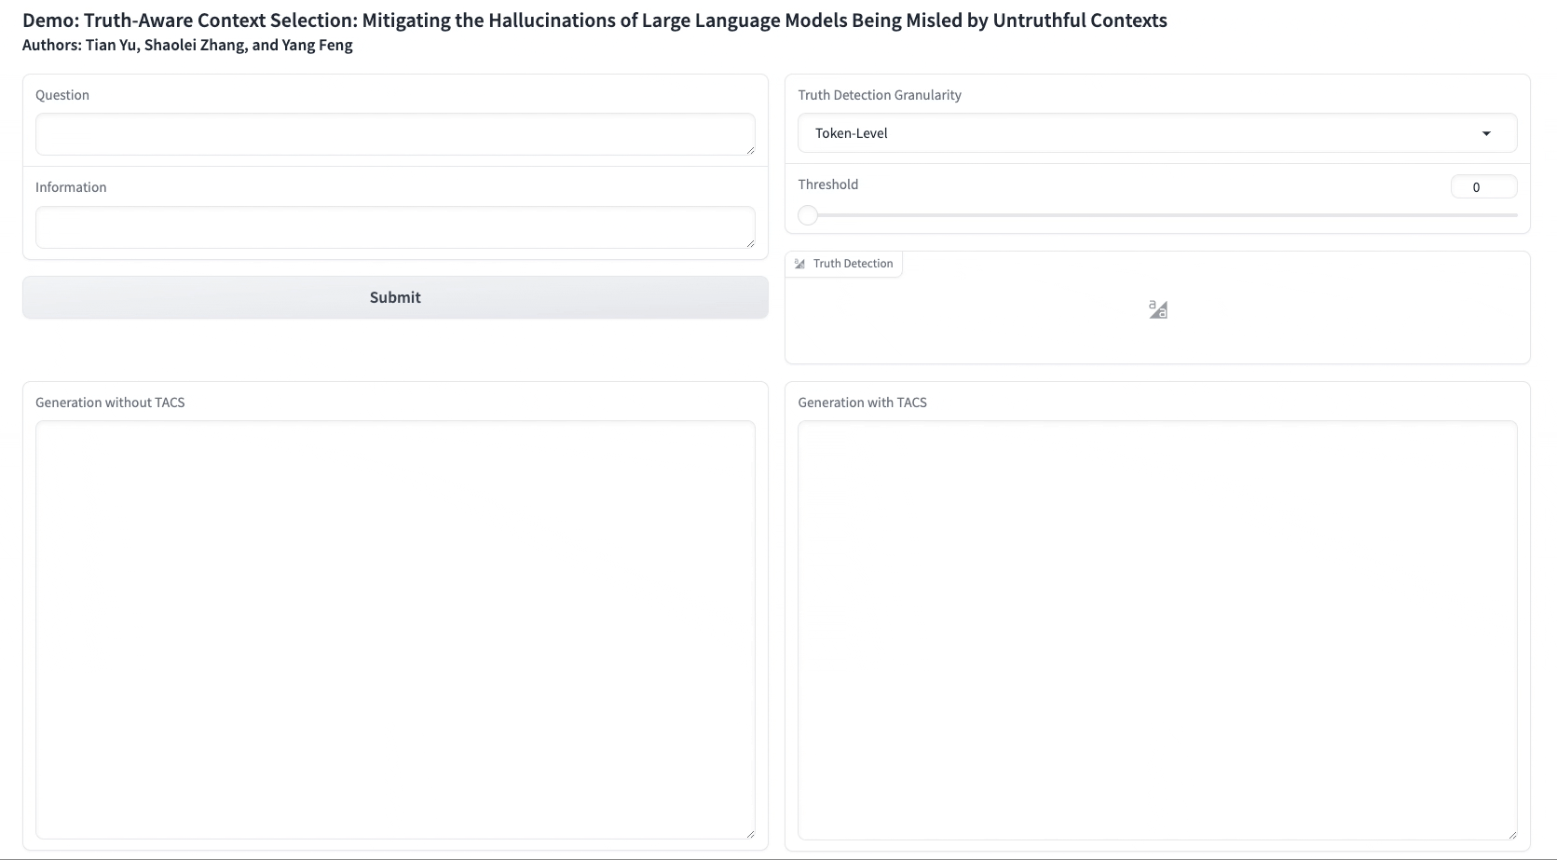
Task: Click the demo title heading text
Action: [594, 20]
